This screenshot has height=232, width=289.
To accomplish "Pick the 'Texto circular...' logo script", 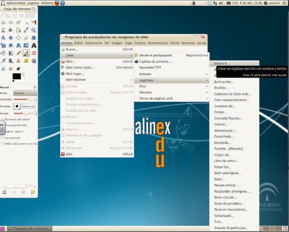I will [x=234, y=197].
